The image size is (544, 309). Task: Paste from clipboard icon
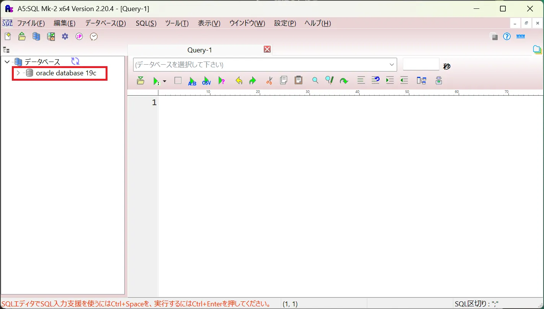(x=298, y=80)
